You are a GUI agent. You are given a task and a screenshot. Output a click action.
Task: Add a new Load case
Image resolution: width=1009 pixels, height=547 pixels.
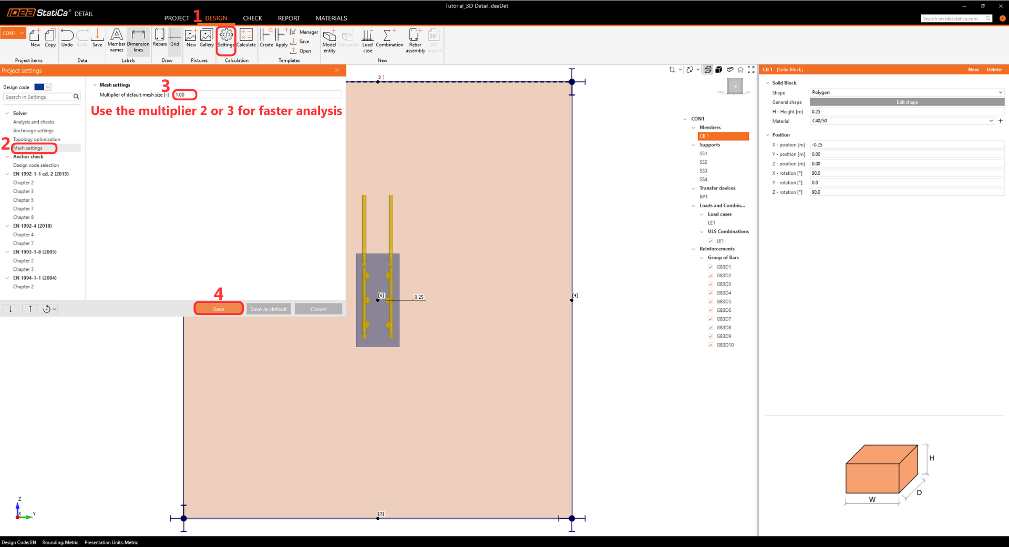367,39
